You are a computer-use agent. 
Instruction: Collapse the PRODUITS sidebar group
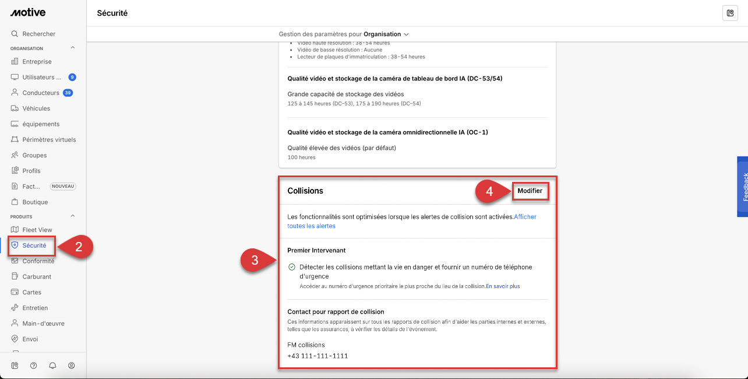(x=73, y=216)
